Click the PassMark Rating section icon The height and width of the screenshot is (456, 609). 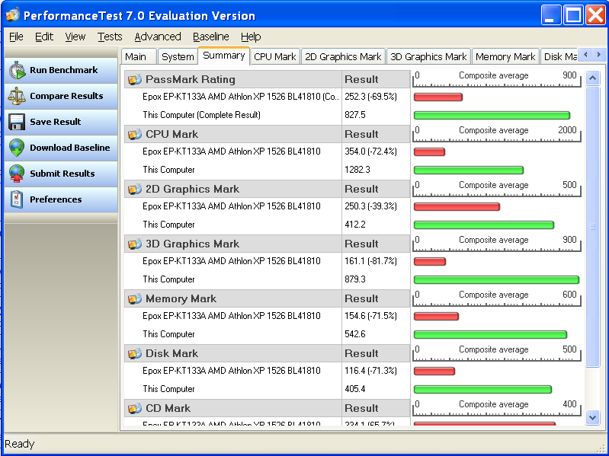pyautogui.click(x=135, y=79)
